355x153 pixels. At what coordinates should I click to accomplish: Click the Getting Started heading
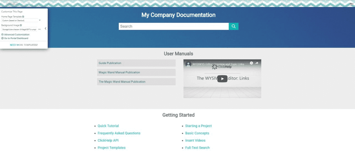click(x=178, y=115)
